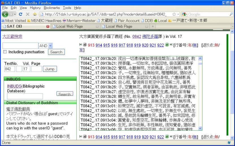Jump to last page icon in top pager
This screenshot has height=146, width=235.
171,45
